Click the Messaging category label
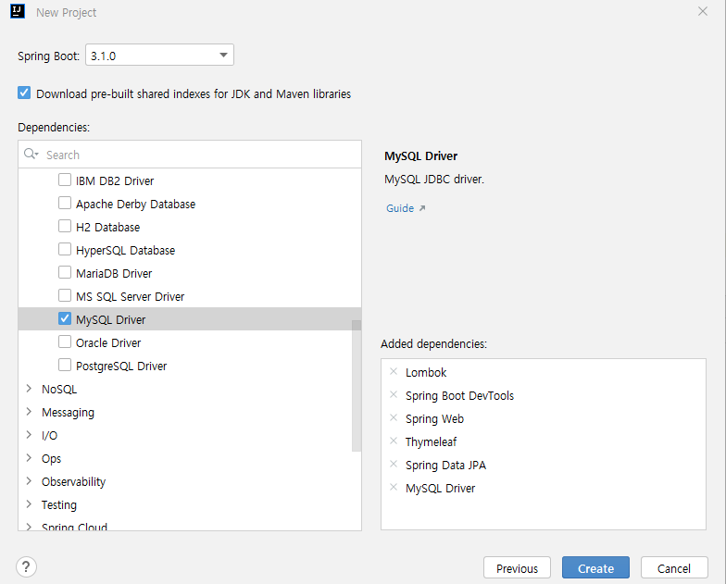 coord(69,413)
